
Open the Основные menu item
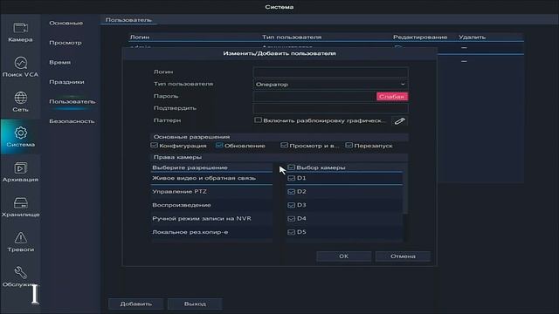click(x=66, y=23)
